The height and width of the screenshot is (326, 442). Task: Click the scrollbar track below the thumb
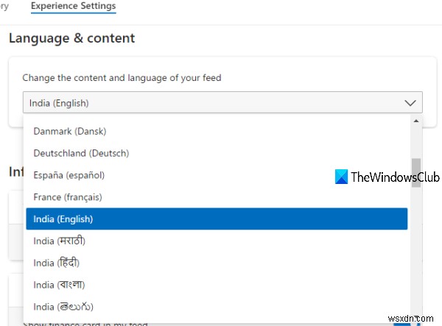click(x=416, y=250)
